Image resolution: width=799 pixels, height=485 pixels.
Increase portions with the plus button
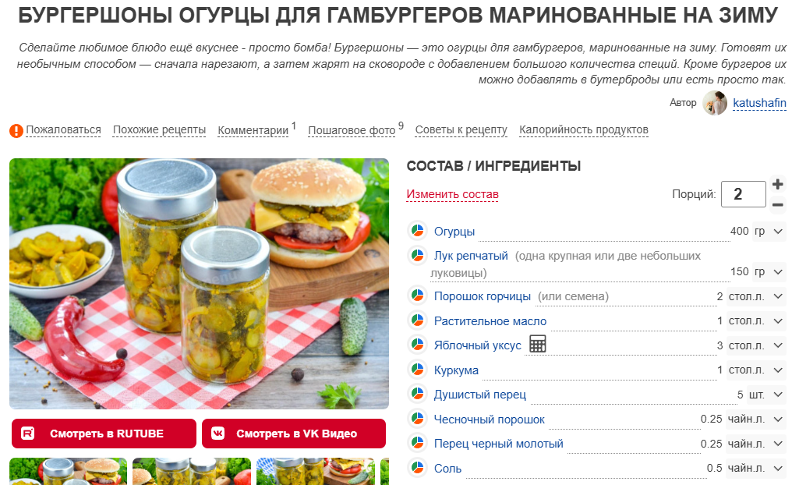point(778,184)
